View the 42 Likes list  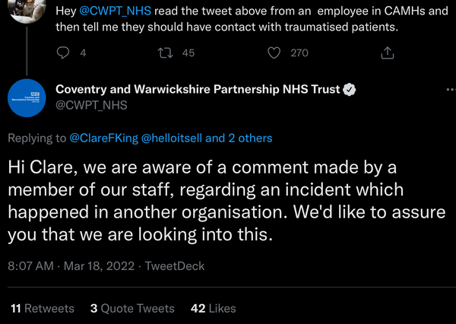(x=213, y=308)
